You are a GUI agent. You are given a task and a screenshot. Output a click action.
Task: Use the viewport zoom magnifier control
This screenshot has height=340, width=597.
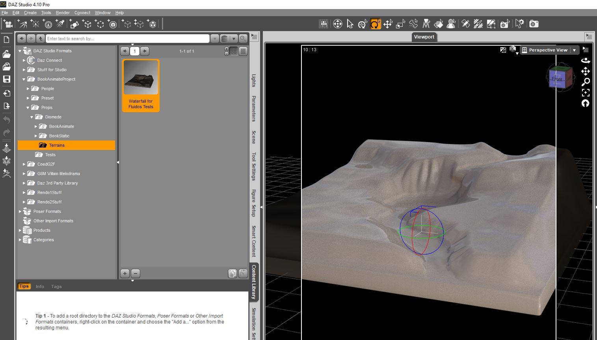click(586, 82)
